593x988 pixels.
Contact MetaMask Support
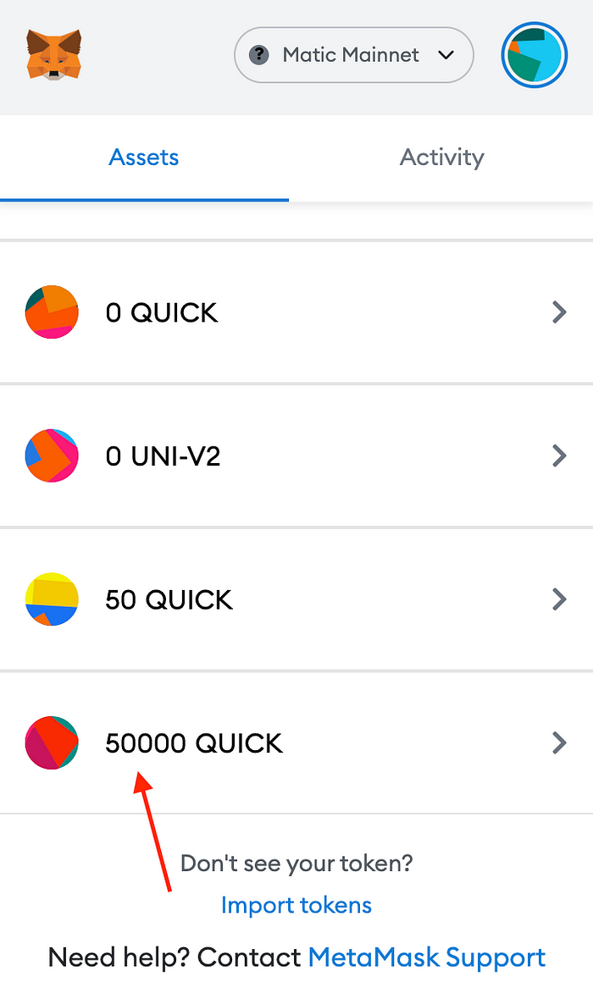click(427, 957)
